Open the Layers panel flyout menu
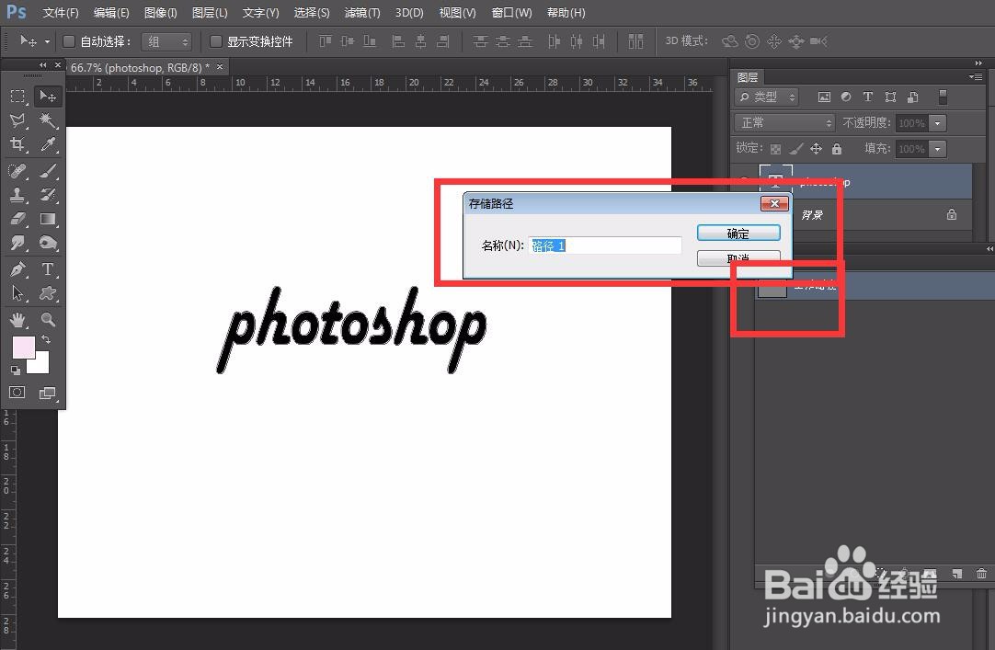995x650 pixels. 976,76
